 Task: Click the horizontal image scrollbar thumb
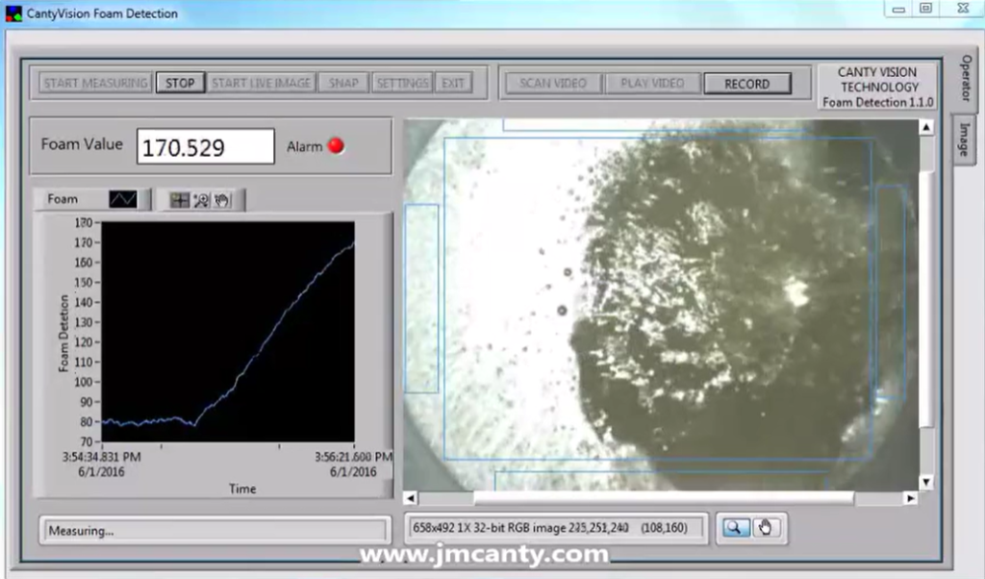click(664, 498)
